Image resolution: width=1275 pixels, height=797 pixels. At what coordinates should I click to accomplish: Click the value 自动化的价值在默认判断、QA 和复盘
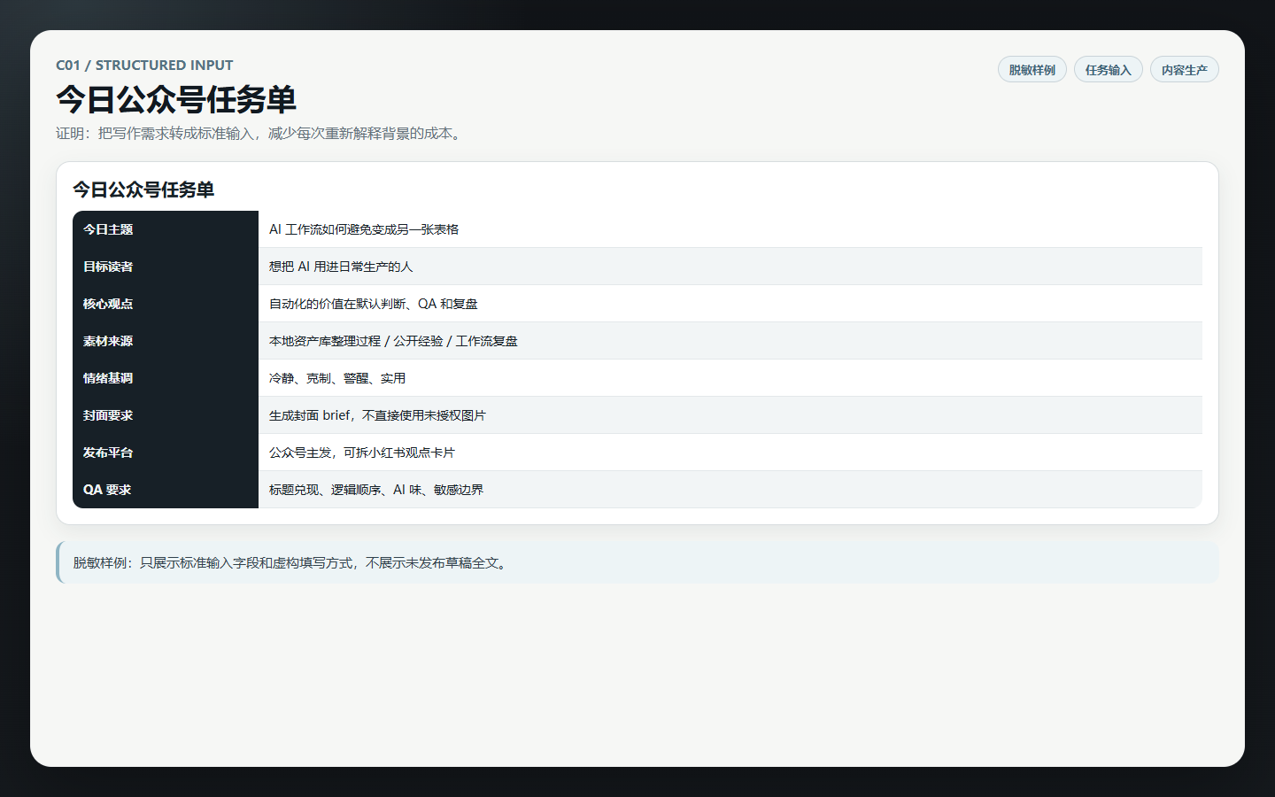374,304
